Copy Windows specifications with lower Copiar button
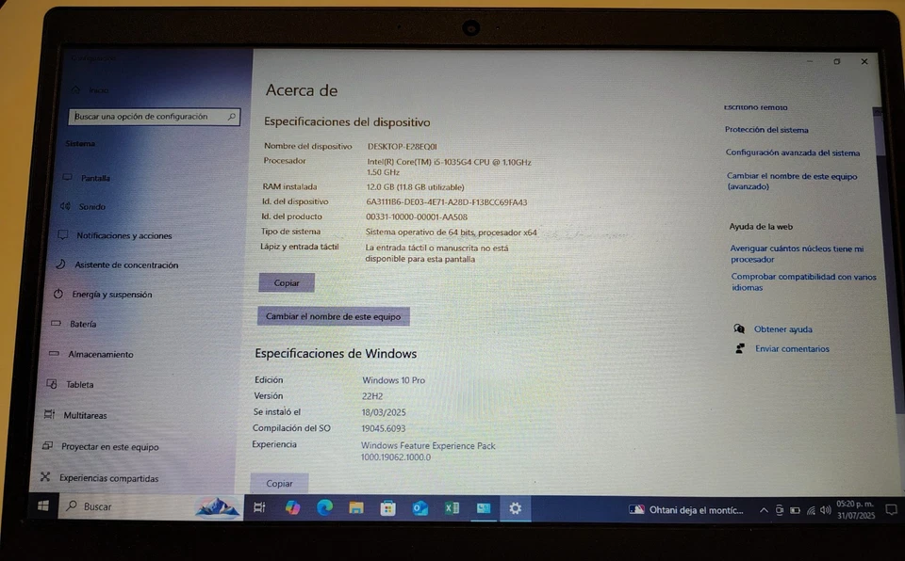The width and height of the screenshot is (905, 561). click(x=279, y=483)
